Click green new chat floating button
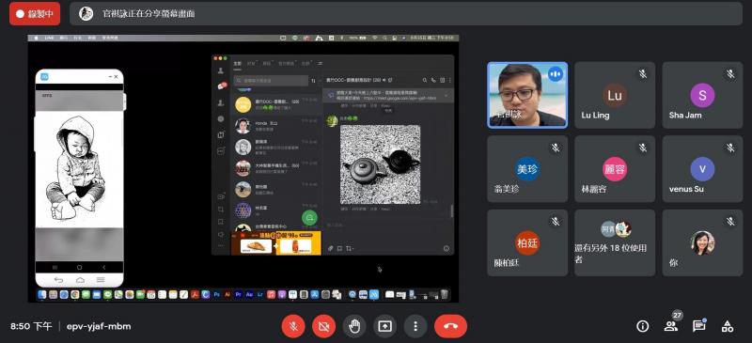Screen dimensions: 752x343 pyautogui.click(x=310, y=218)
